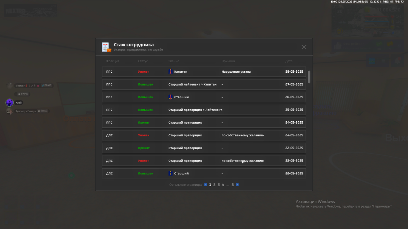This screenshot has width=408, height=229.
Task: Click Старший прапорщик in the ДПС Принят row
Action: coord(185,148)
